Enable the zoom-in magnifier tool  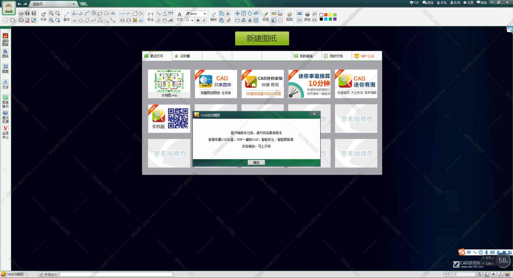click(x=51, y=13)
